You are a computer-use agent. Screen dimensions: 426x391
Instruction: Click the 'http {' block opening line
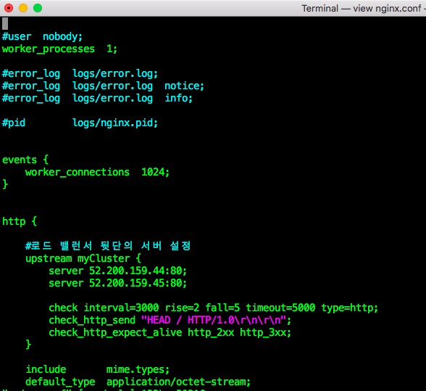[x=20, y=221]
